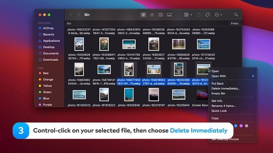This screenshot has width=273, height=153.
Task: Click file name photo-141527353 5647-4…14.webp
Action: (104, 31)
